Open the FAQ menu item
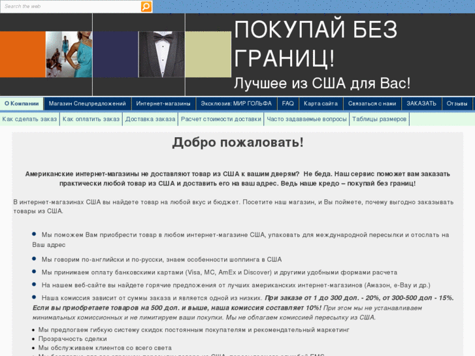Screen dimensions: 475x356 coord(287,104)
